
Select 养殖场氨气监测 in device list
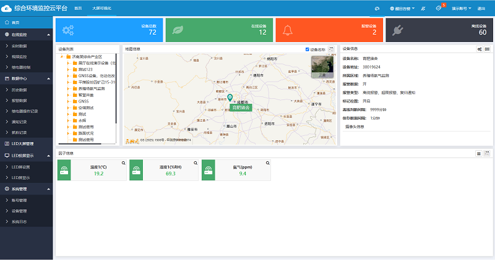pos(91,88)
